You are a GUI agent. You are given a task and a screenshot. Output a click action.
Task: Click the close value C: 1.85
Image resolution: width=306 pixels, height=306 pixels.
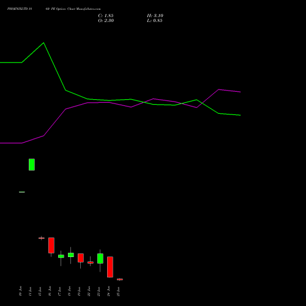pyautogui.click(x=106, y=16)
